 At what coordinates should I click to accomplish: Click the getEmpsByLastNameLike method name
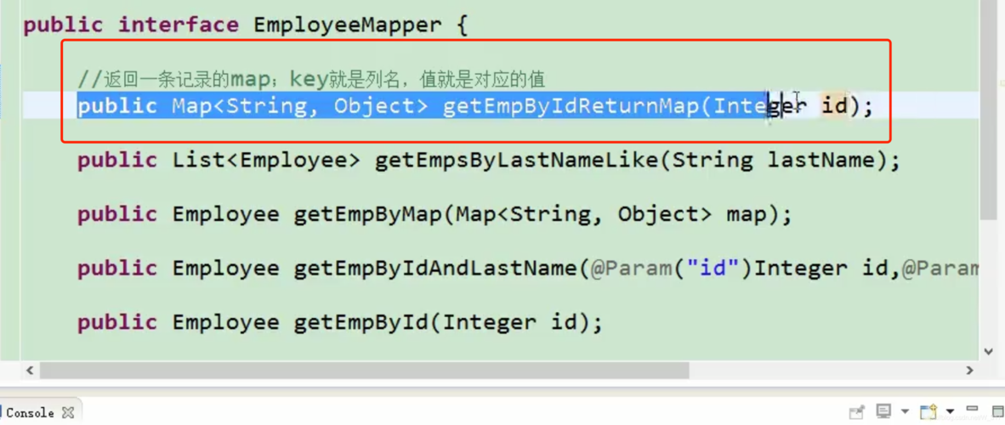pos(517,161)
